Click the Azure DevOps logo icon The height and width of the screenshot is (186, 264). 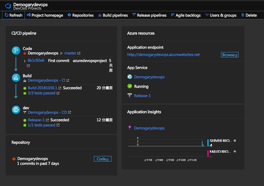pyautogui.click(x=8, y=6)
